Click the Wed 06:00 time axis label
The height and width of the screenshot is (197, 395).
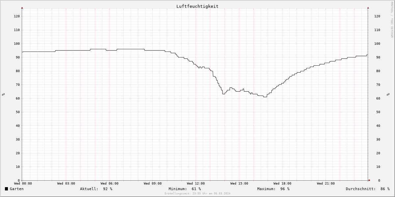[x=110, y=184]
